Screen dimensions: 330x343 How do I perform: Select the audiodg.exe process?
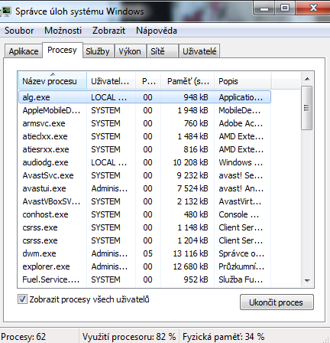[x=144, y=162]
